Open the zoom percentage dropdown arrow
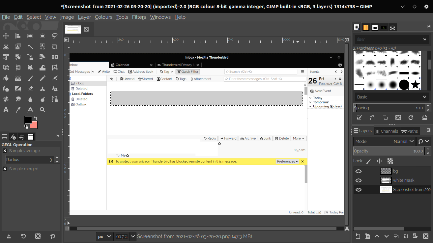Screen dimensions: 433x243 [133, 236]
